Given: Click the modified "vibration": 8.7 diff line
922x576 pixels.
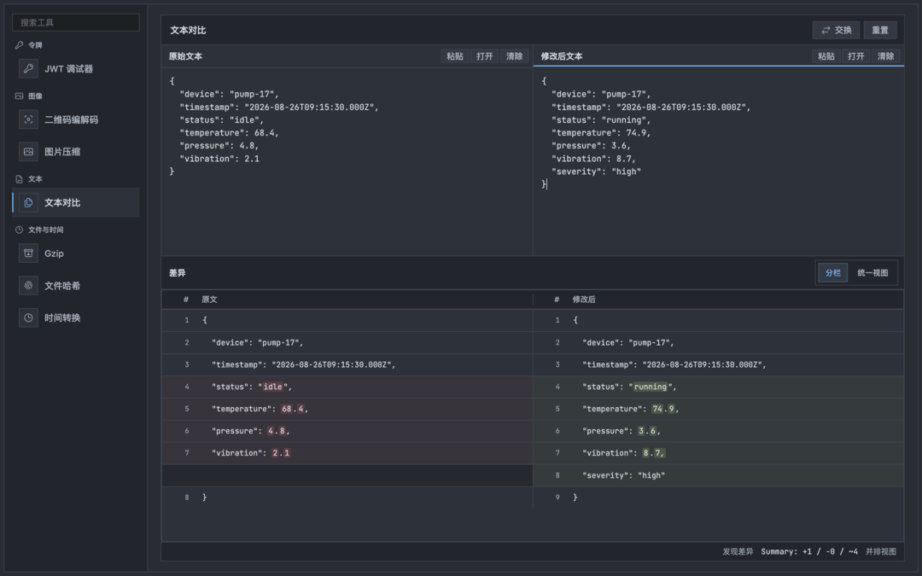Looking at the screenshot, I should (x=719, y=453).
